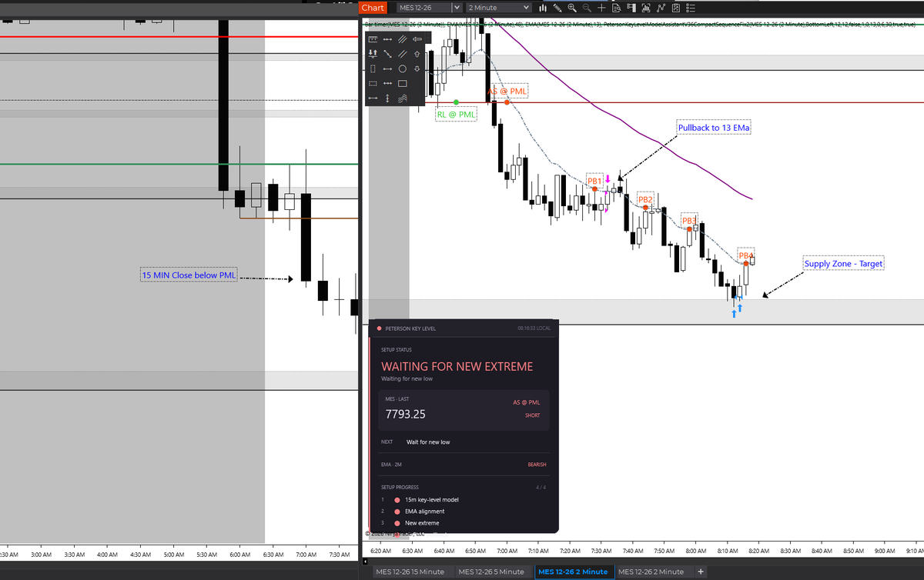Click the SHORT label in the panel
The width and height of the screenshot is (924, 580).
(x=533, y=415)
